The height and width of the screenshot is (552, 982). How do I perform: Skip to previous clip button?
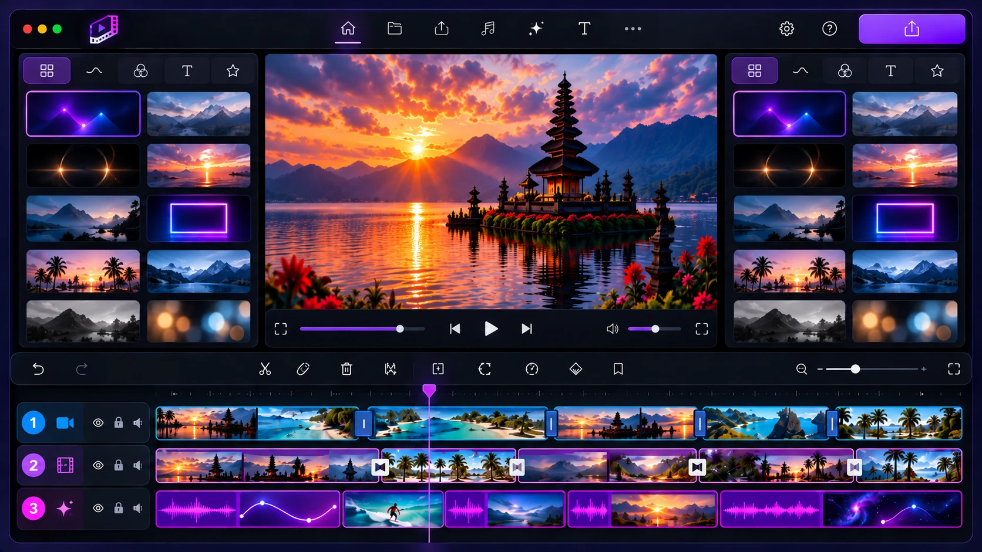coord(455,329)
